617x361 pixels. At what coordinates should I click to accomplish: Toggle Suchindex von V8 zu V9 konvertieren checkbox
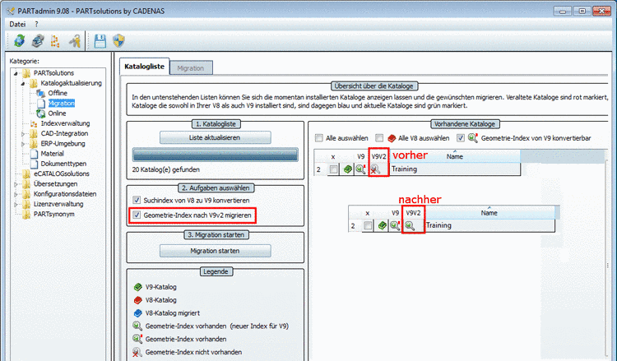[x=137, y=200]
